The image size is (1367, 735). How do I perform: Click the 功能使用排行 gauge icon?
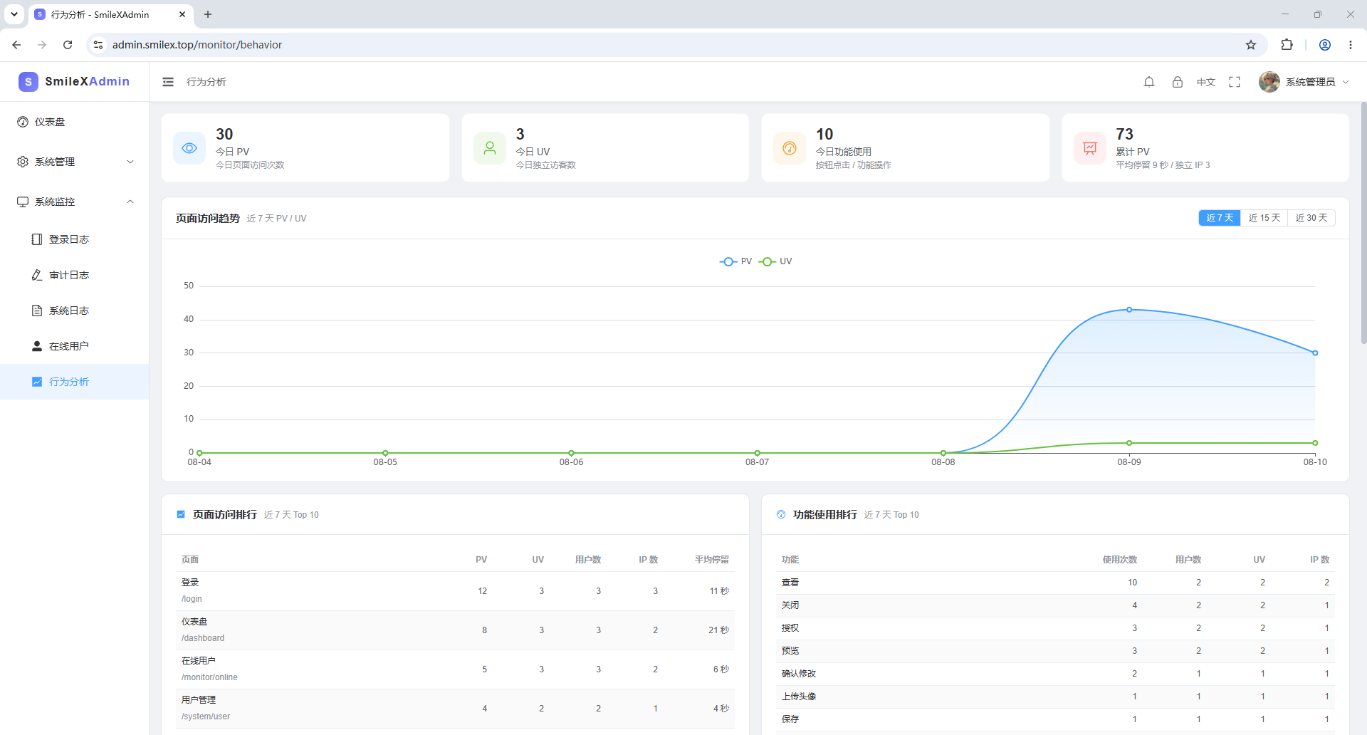pos(781,514)
